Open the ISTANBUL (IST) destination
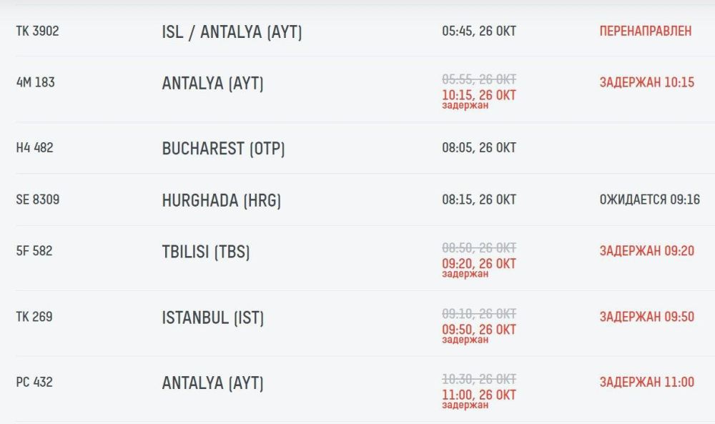This screenshot has height=424, width=715. coord(212,318)
